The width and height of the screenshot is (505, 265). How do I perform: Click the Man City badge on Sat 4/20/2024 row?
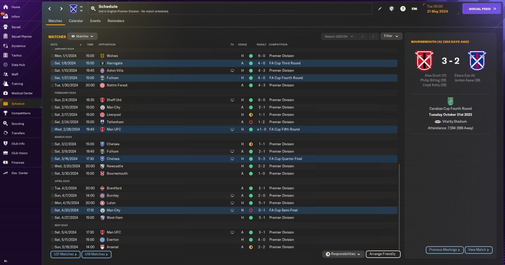[102, 210]
